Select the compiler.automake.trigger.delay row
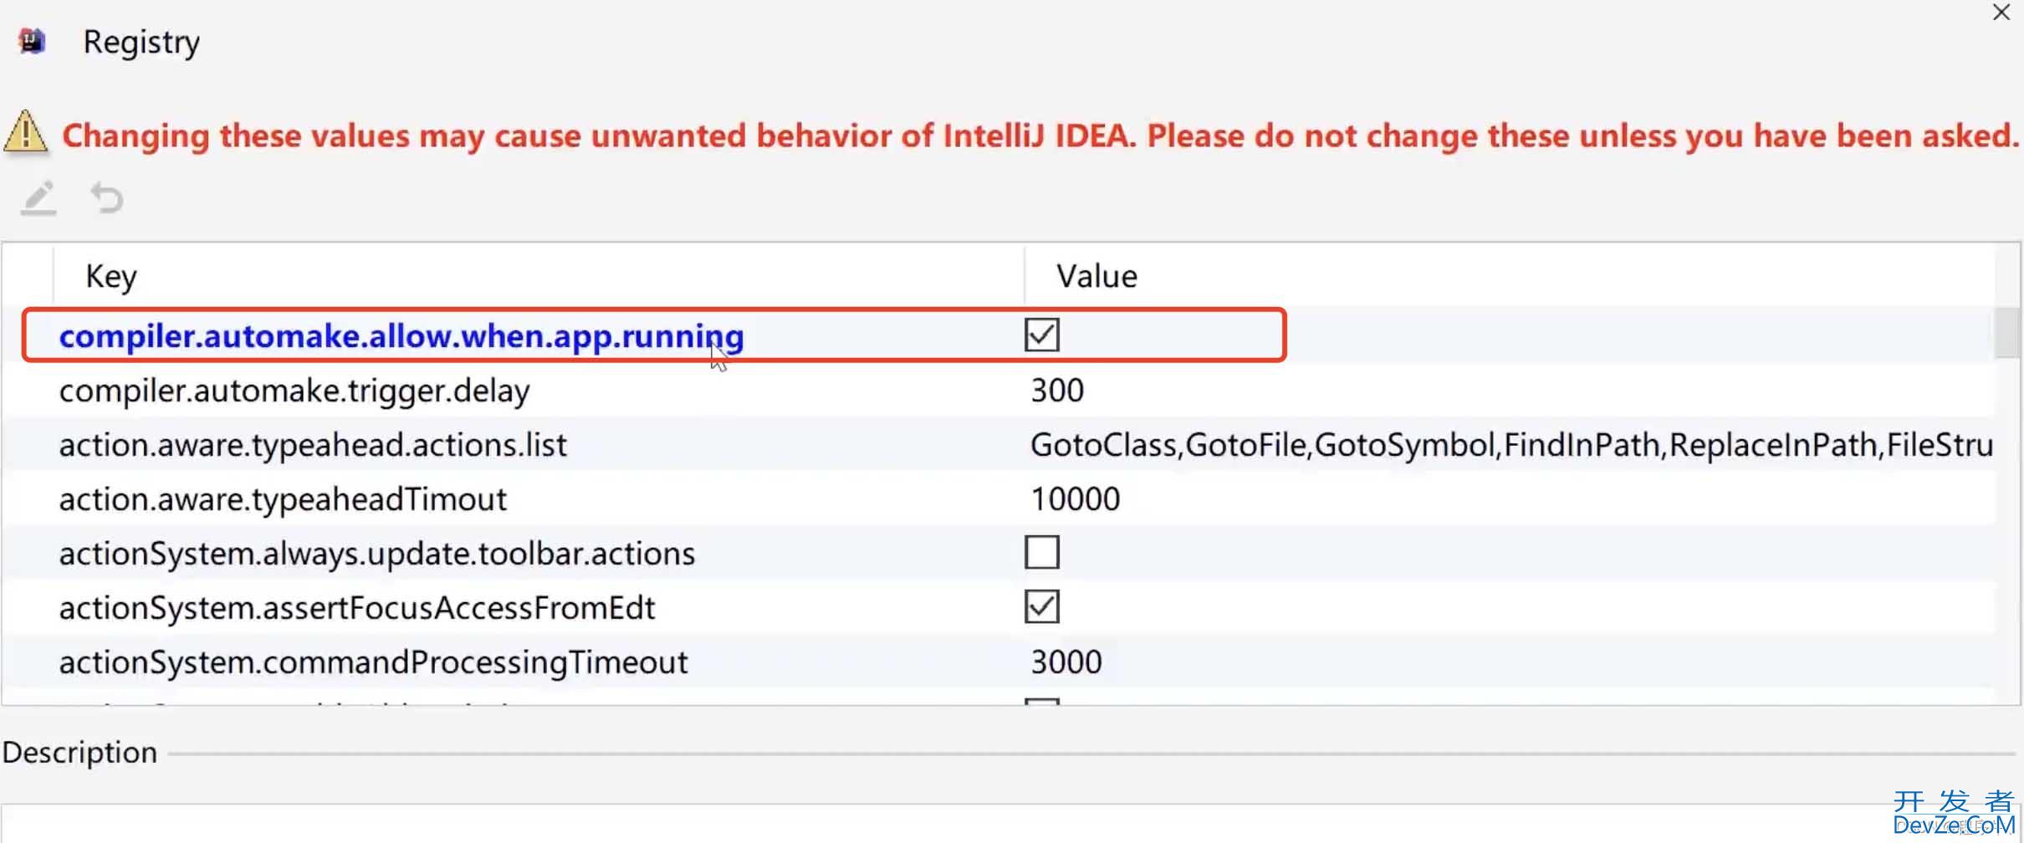This screenshot has width=2024, height=843. click(x=999, y=391)
